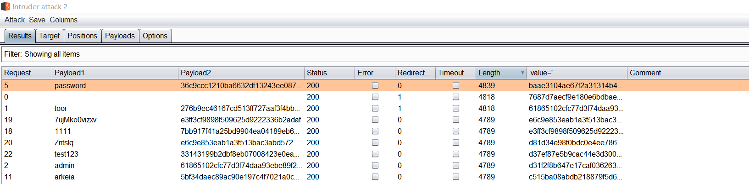
Task: Click Payload2 hash starting 5bf34daec89ac
Action: coord(240,177)
